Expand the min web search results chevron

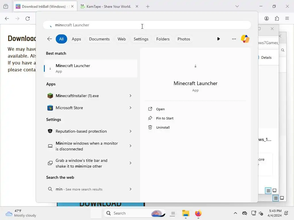(131, 189)
